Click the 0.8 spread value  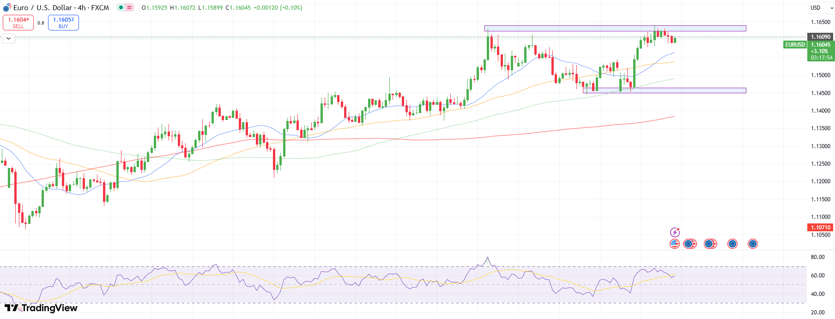pos(41,23)
